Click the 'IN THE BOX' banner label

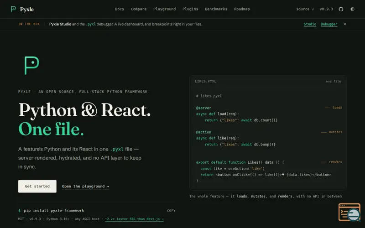point(29,24)
